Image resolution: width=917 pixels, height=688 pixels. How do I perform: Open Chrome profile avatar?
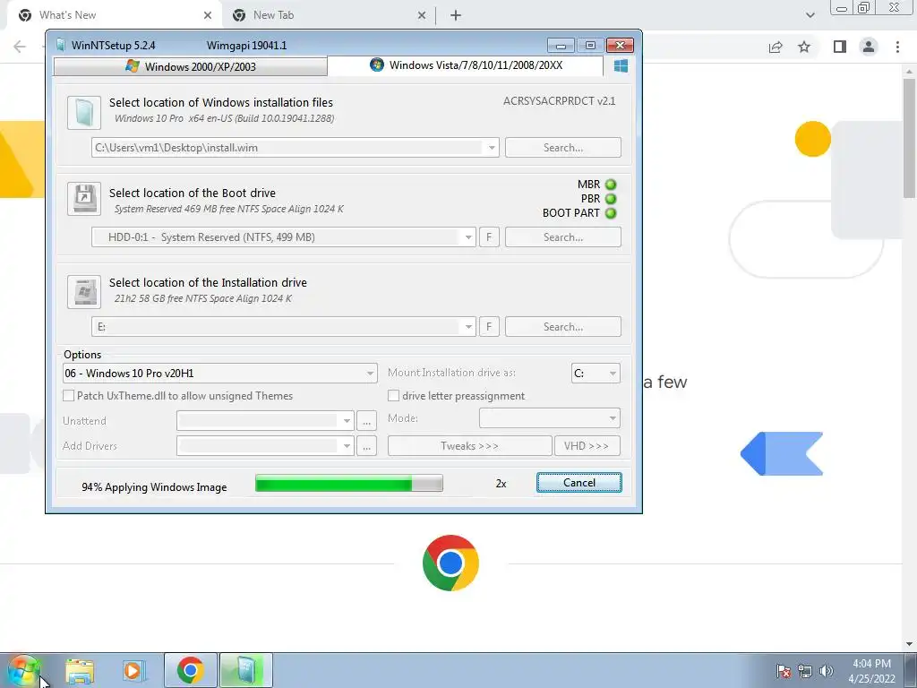tap(869, 47)
